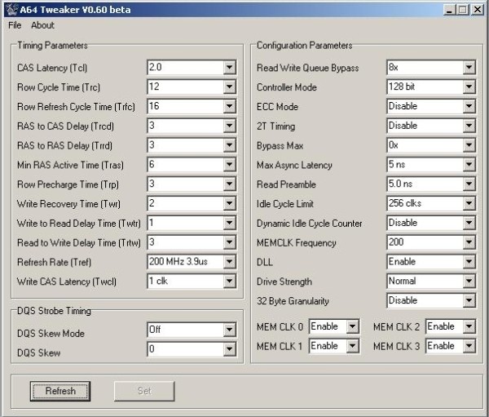Expand the CAS Latency (Tcl) dropdown
This screenshot has height=417, width=489.
(x=229, y=68)
